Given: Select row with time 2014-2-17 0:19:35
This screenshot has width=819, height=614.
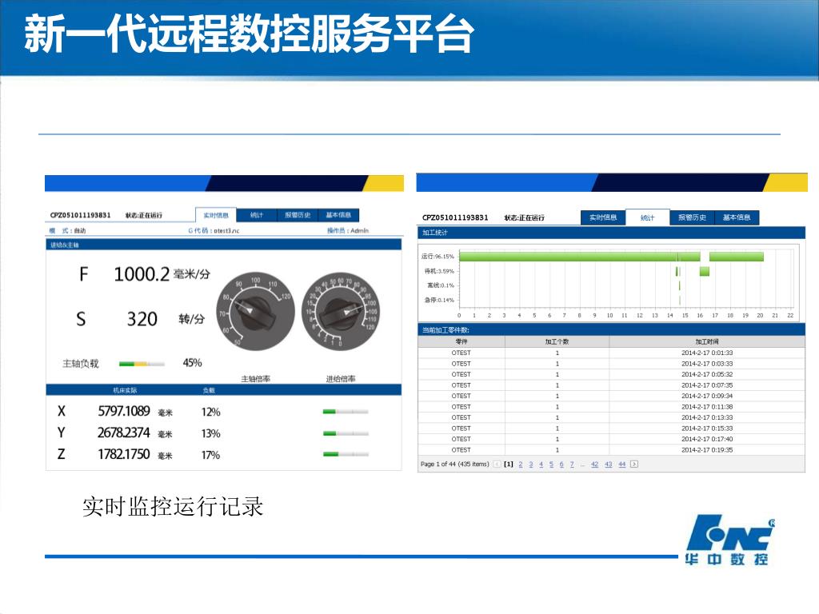Looking at the screenshot, I should [611, 449].
